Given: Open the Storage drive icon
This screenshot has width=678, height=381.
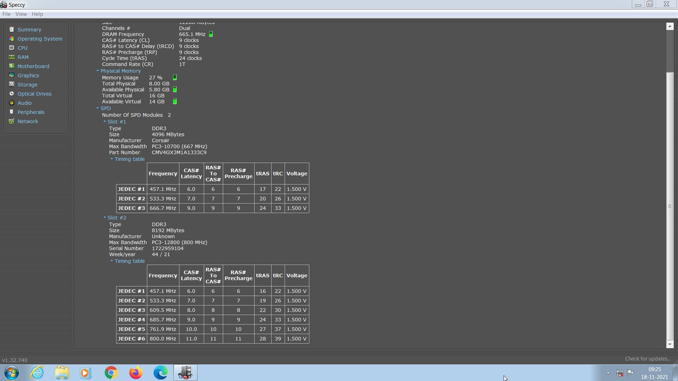Looking at the screenshot, I should [12, 85].
